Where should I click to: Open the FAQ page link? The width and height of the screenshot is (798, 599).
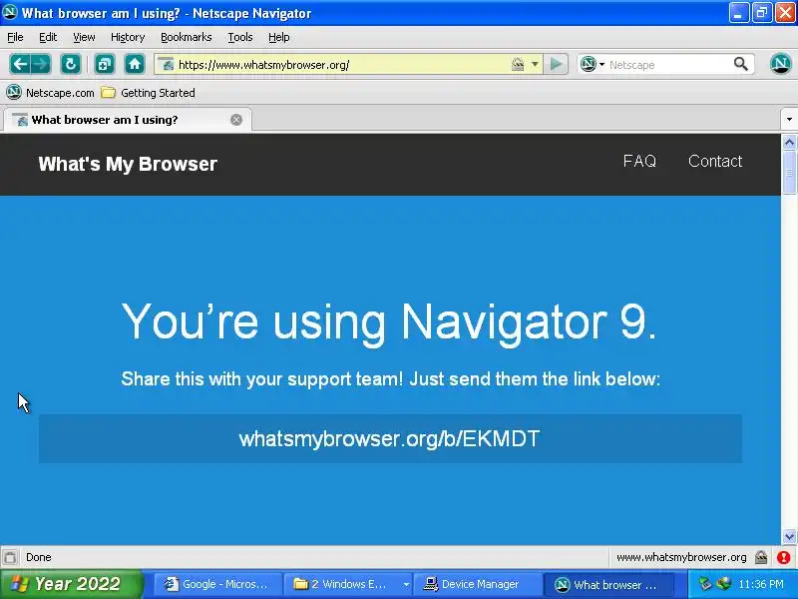point(639,161)
